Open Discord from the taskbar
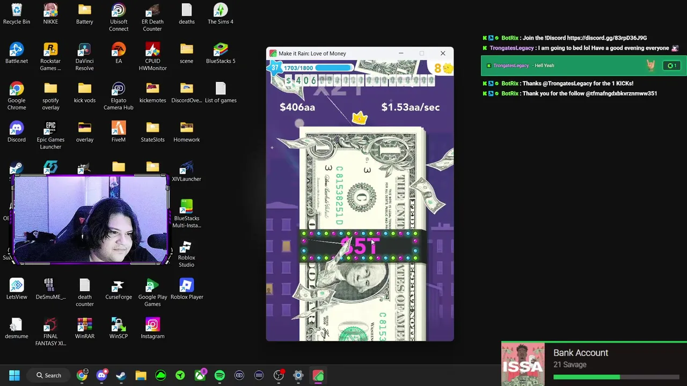The height and width of the screenshot is (386, 687). coord(101,375)
